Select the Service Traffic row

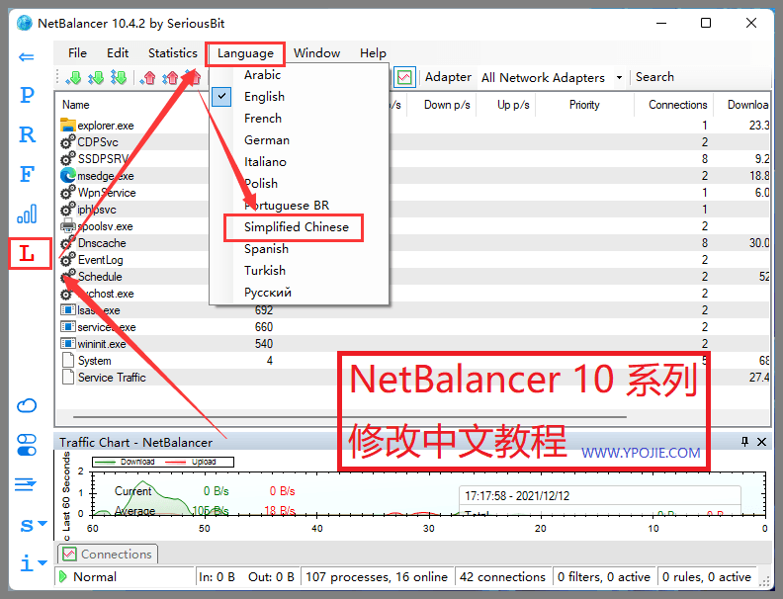(x=413, y=378)
